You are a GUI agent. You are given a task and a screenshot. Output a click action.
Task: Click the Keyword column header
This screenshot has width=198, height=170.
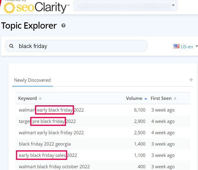(27, 98)
